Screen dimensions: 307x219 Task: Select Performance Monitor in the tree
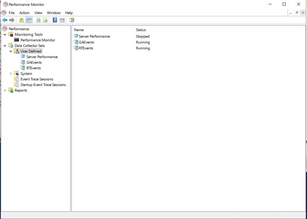coord(38,40)
